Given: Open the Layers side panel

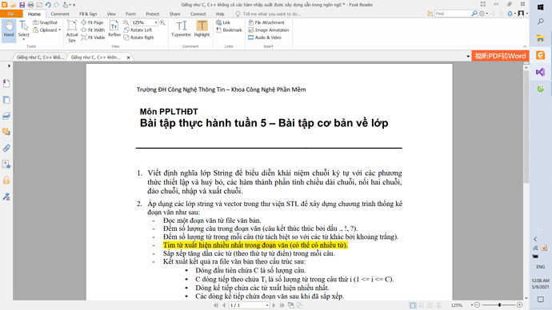Looking at the screenshot, I should click(6, 116).
